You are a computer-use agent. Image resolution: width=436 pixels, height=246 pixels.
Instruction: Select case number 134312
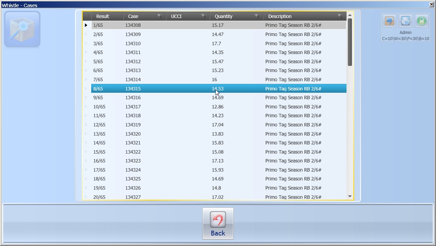coord(133,62)
